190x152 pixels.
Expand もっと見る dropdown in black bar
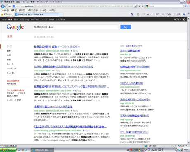[60, 19]
